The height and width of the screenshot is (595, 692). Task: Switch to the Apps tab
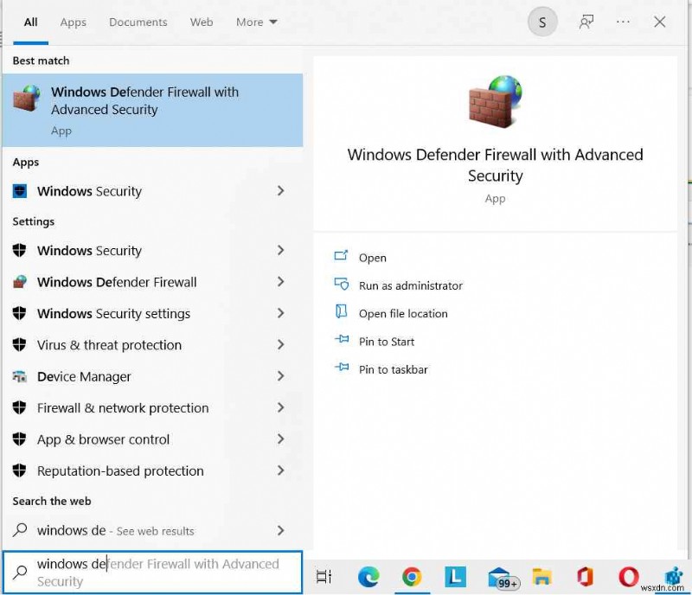pyautogui.click(x=73, y=22)
